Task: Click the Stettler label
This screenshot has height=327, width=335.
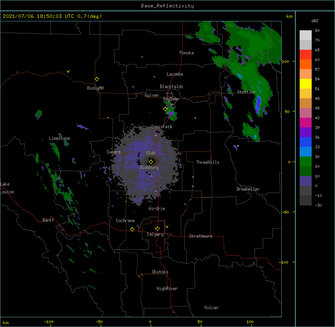Action: (246, 92)
